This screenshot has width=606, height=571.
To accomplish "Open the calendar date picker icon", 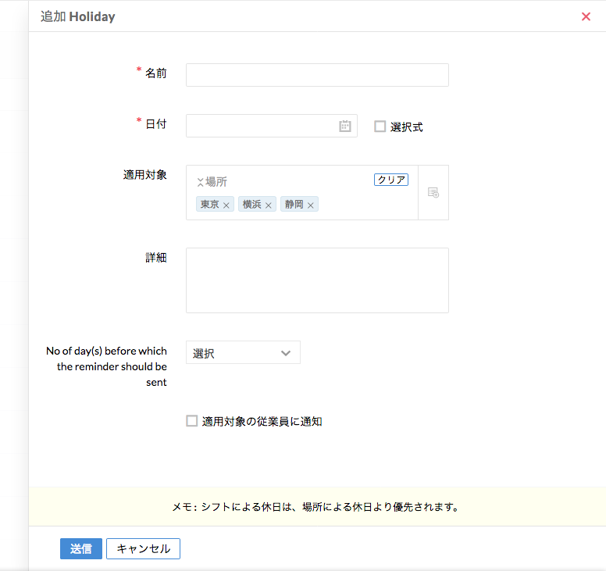I will point(345,126).
